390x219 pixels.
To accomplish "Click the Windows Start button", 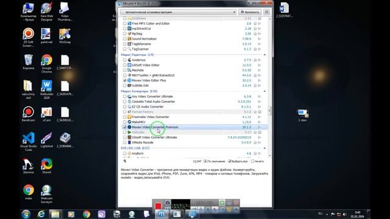I will point(26,214).
